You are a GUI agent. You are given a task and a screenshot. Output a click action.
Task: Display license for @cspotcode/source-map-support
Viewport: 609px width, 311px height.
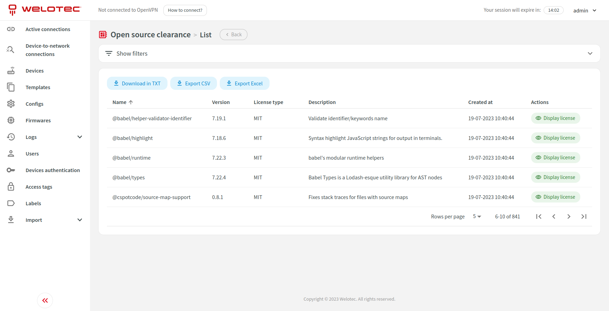click(x=555, y=197)
